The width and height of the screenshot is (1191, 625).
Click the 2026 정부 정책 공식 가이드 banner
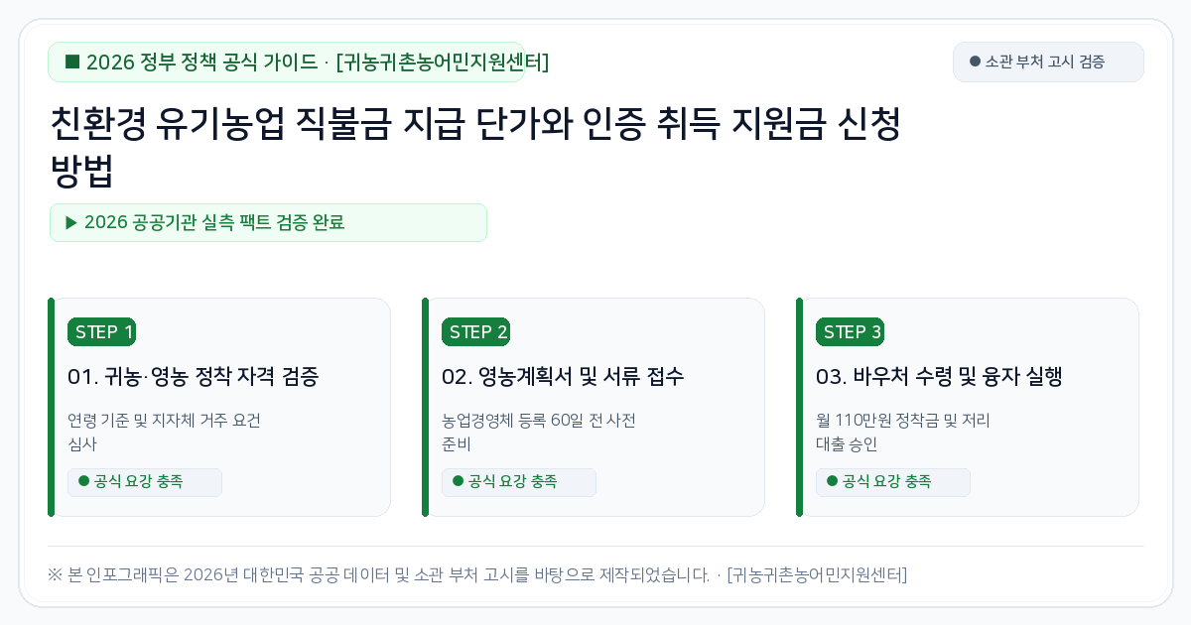coord(286,62)
